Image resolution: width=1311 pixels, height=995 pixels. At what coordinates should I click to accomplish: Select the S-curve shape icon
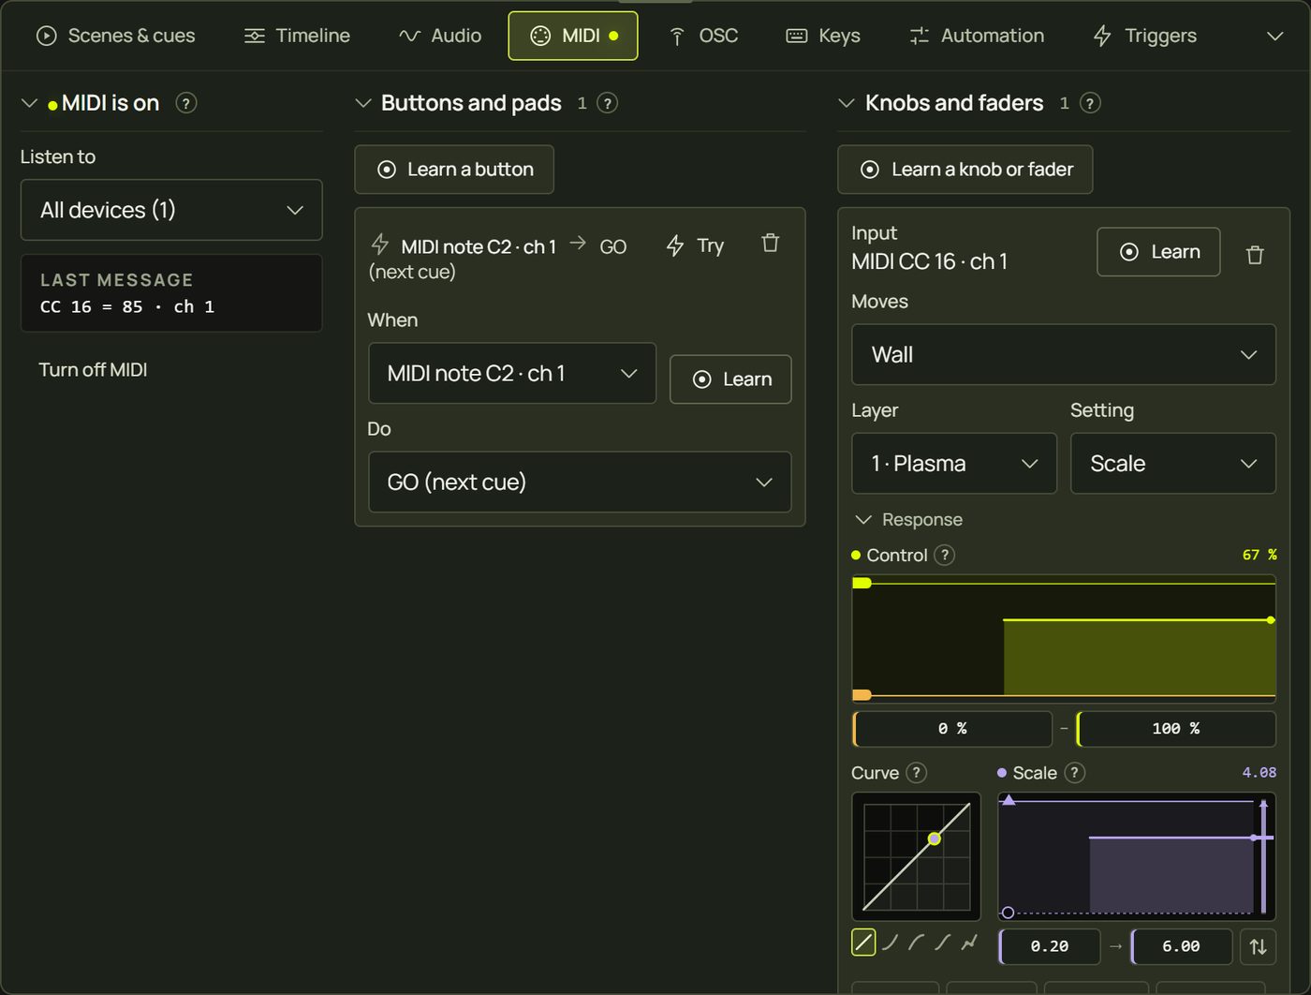943,943
